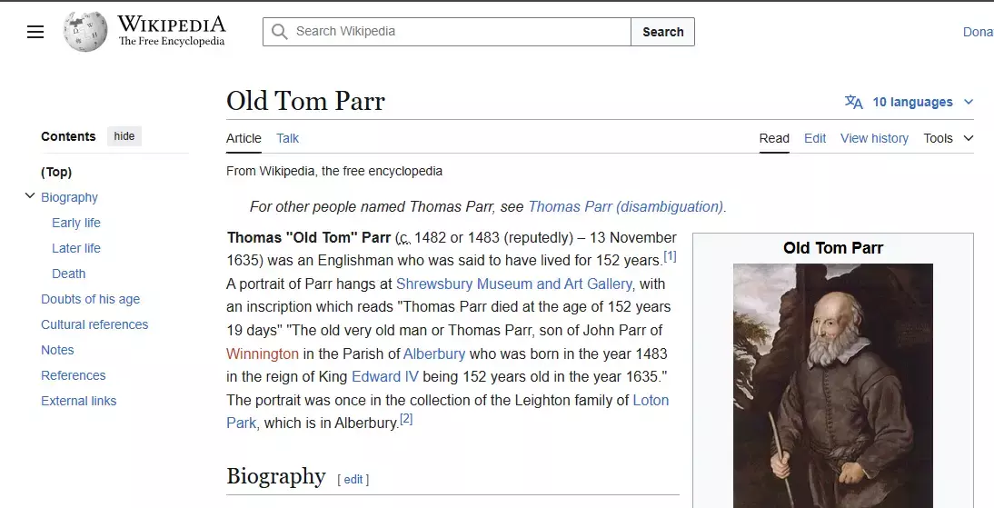Hide the Contents sidebar
Image resolution: width=994 pixels, height=508 pixels.
click(124, 136)
